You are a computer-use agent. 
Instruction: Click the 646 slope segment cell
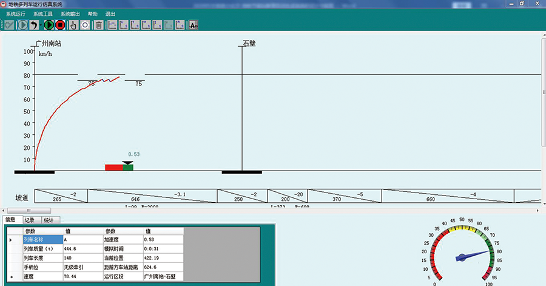(x=152, y=196)
